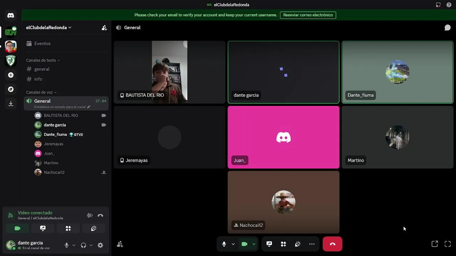Focus Juan_ pink video tile

[x=284, y=137]
